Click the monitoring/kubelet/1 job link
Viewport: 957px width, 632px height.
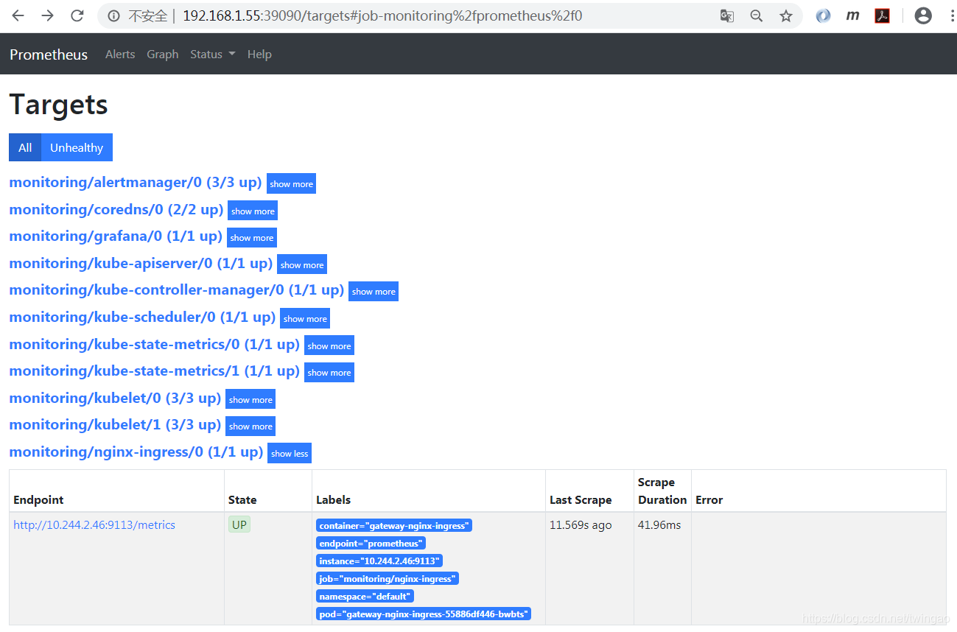point(115,425)
